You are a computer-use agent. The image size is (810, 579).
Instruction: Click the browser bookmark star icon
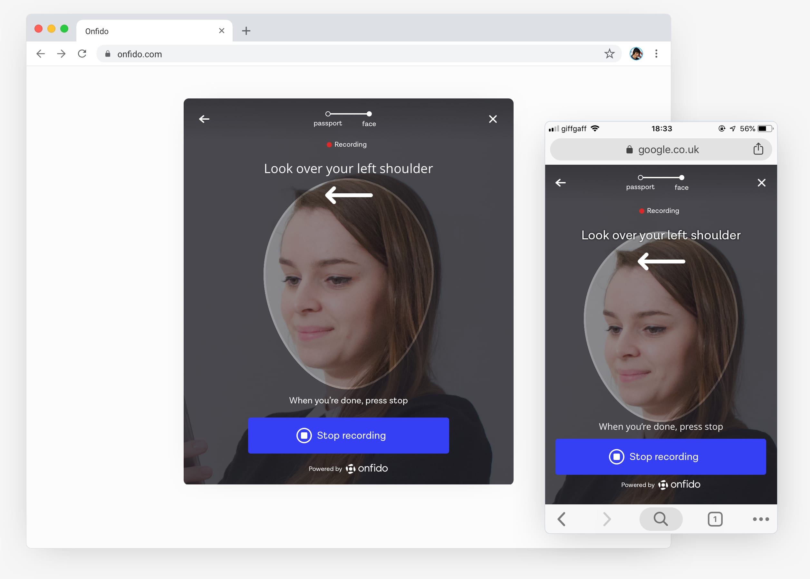click(608, 53)
